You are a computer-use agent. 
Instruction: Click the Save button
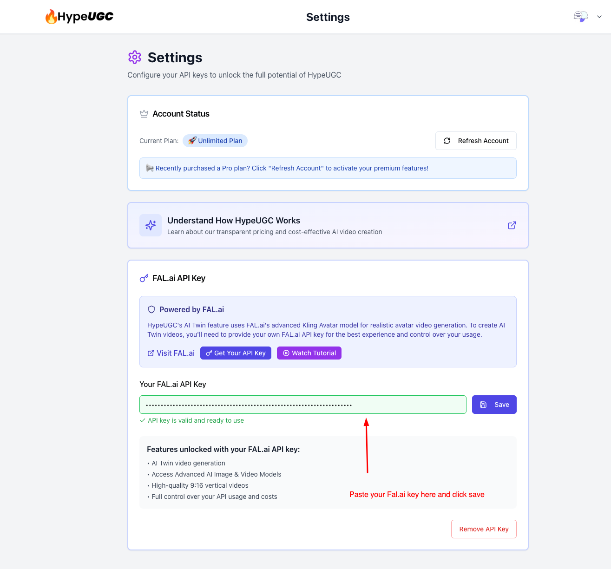494,405
